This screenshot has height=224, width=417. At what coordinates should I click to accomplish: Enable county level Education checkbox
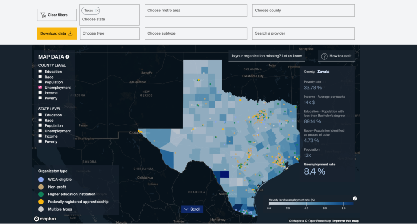click(40, 71)
